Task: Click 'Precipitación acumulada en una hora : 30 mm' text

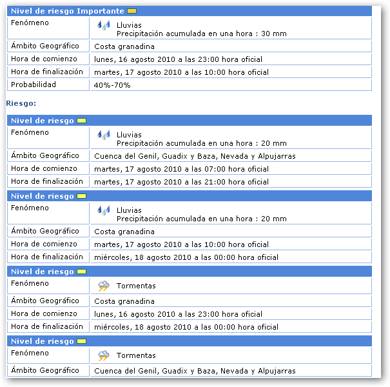Action: tap(201, 34)
